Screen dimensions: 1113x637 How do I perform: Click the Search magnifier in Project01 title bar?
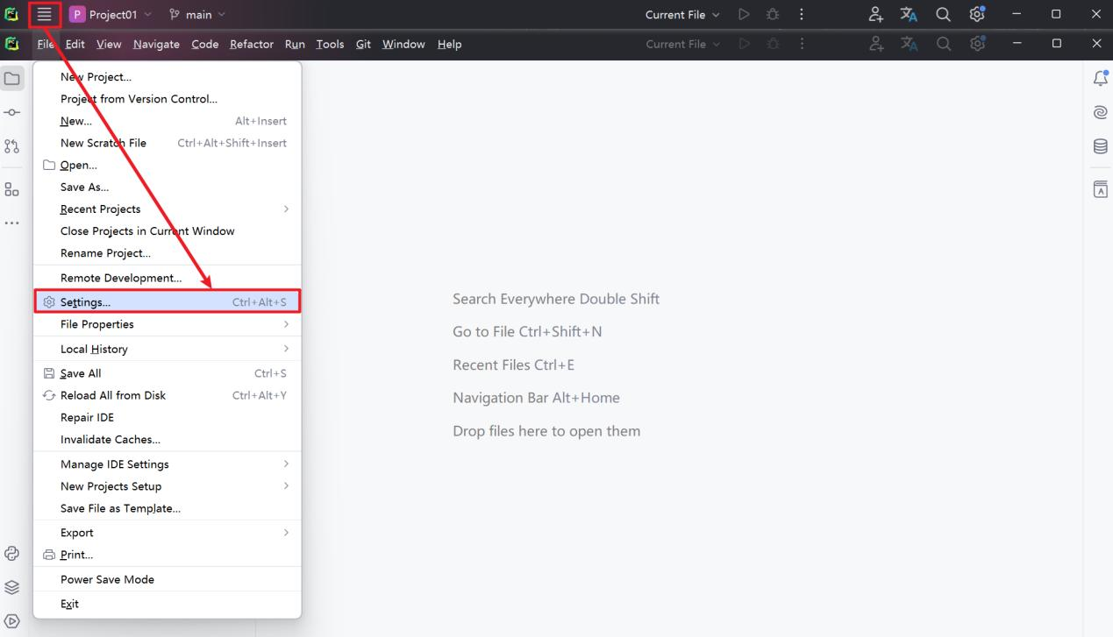click(x=943, y=14)
